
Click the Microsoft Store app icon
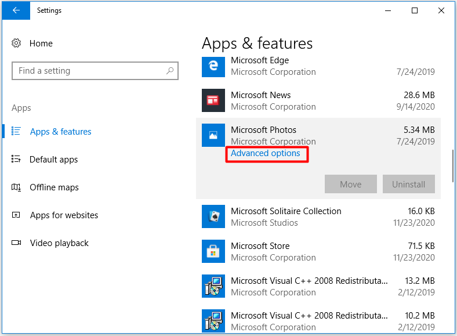(213, 251)
